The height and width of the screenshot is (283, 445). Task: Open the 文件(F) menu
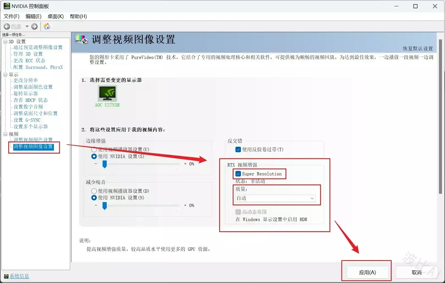pos(12,16)
